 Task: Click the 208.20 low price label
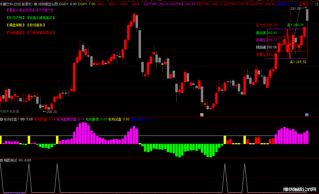52,112
